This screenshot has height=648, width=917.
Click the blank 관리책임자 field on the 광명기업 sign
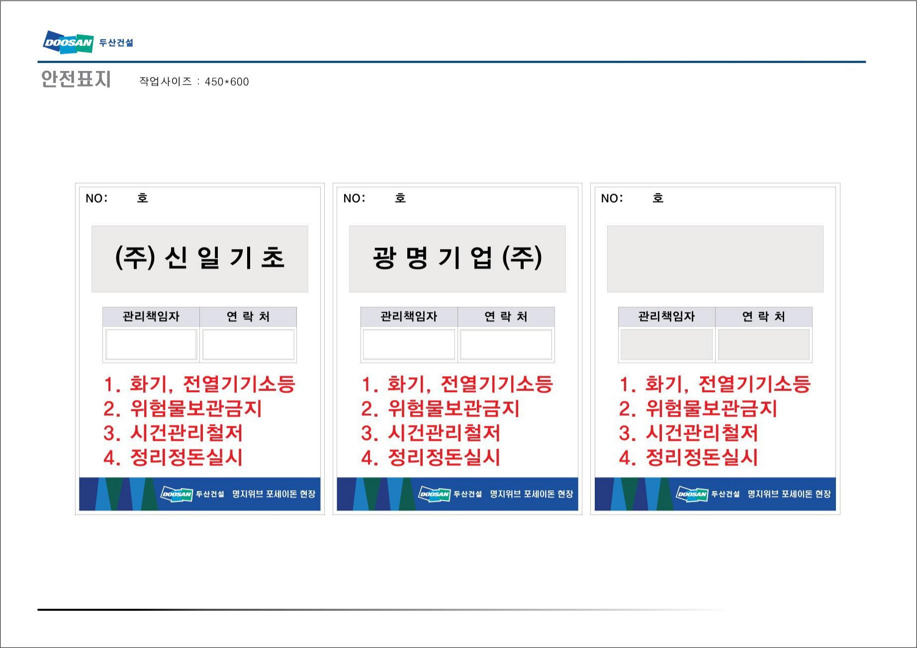pos(409,344)
